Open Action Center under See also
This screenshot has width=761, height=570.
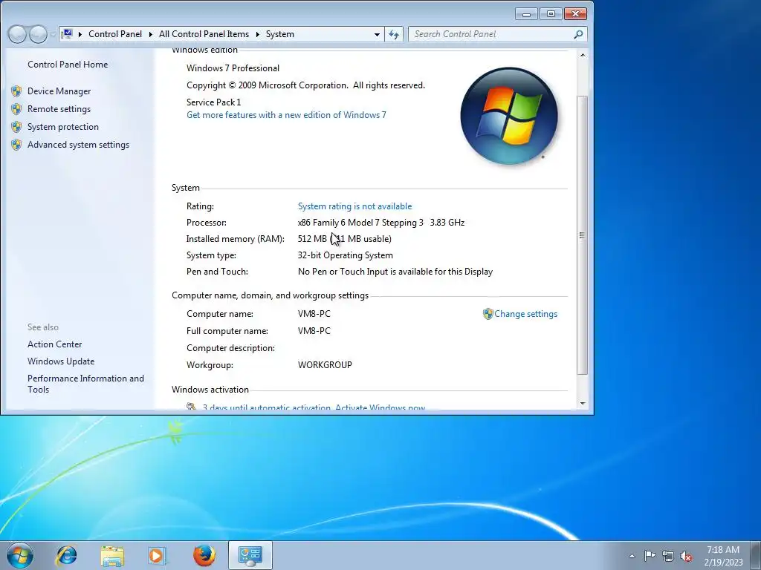click(x=54, y=344)
